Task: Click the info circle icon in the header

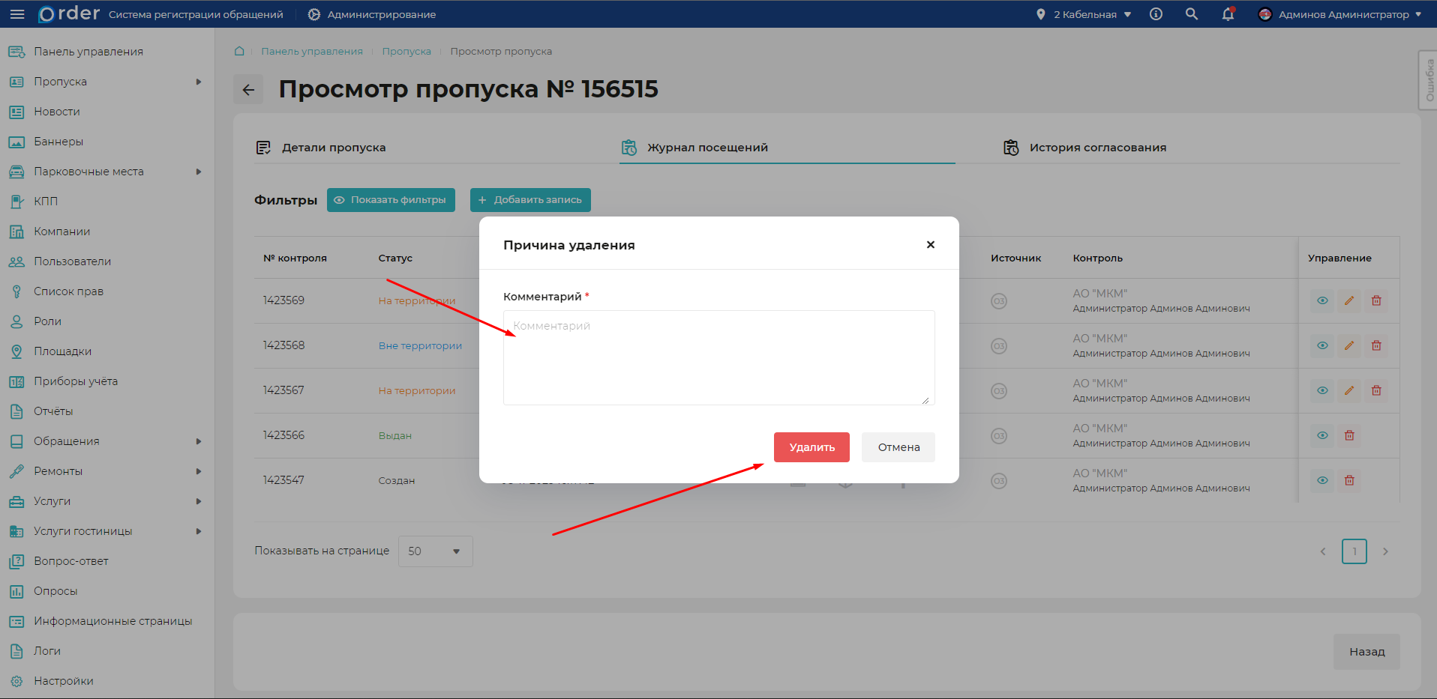Action: (x=1156, y=14)
